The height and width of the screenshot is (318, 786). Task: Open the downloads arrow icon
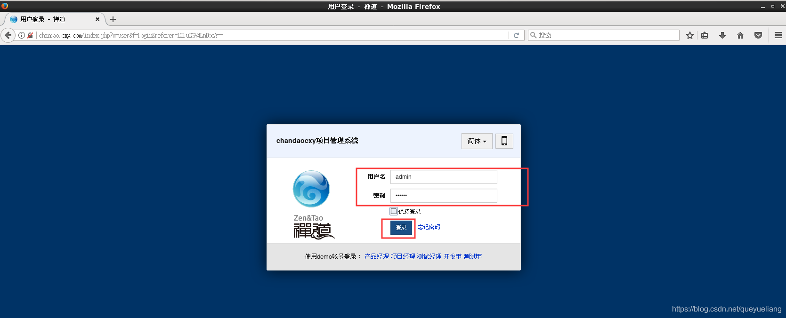point(722,35)
